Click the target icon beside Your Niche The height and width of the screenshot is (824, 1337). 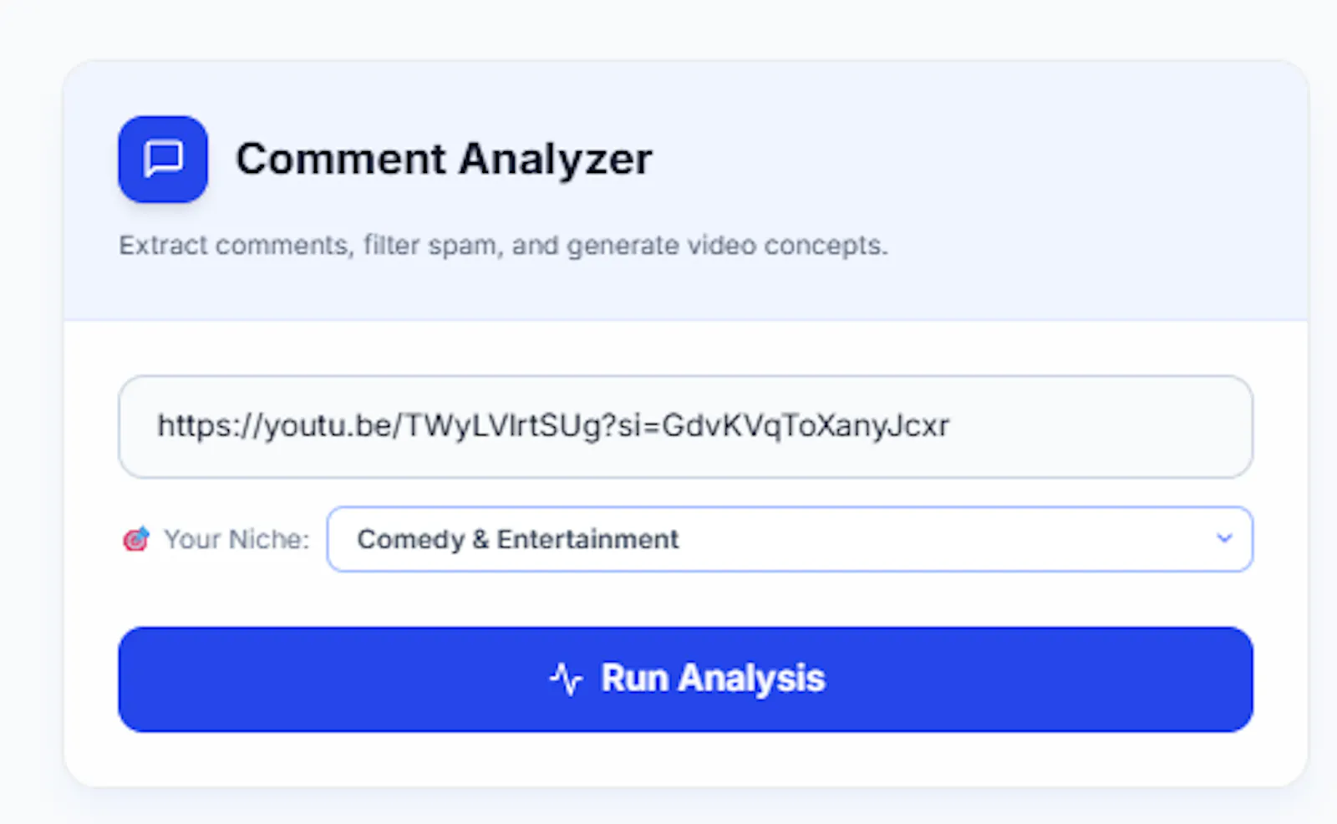tap(136, 539)
